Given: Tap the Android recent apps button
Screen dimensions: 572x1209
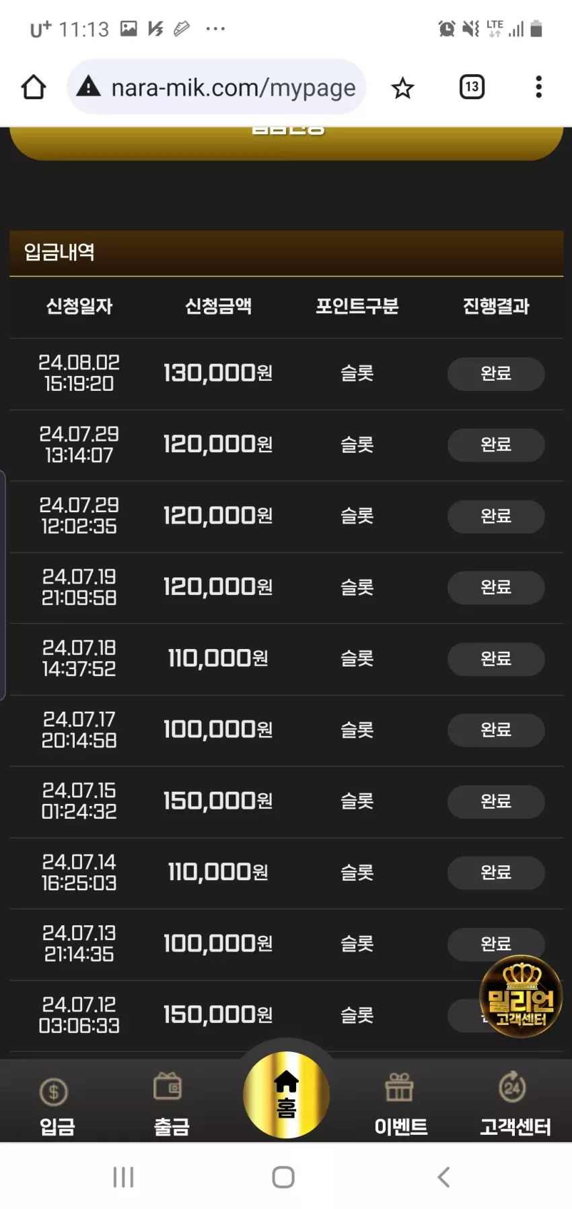Looking at the screenshot, I should click(123, 1177).
